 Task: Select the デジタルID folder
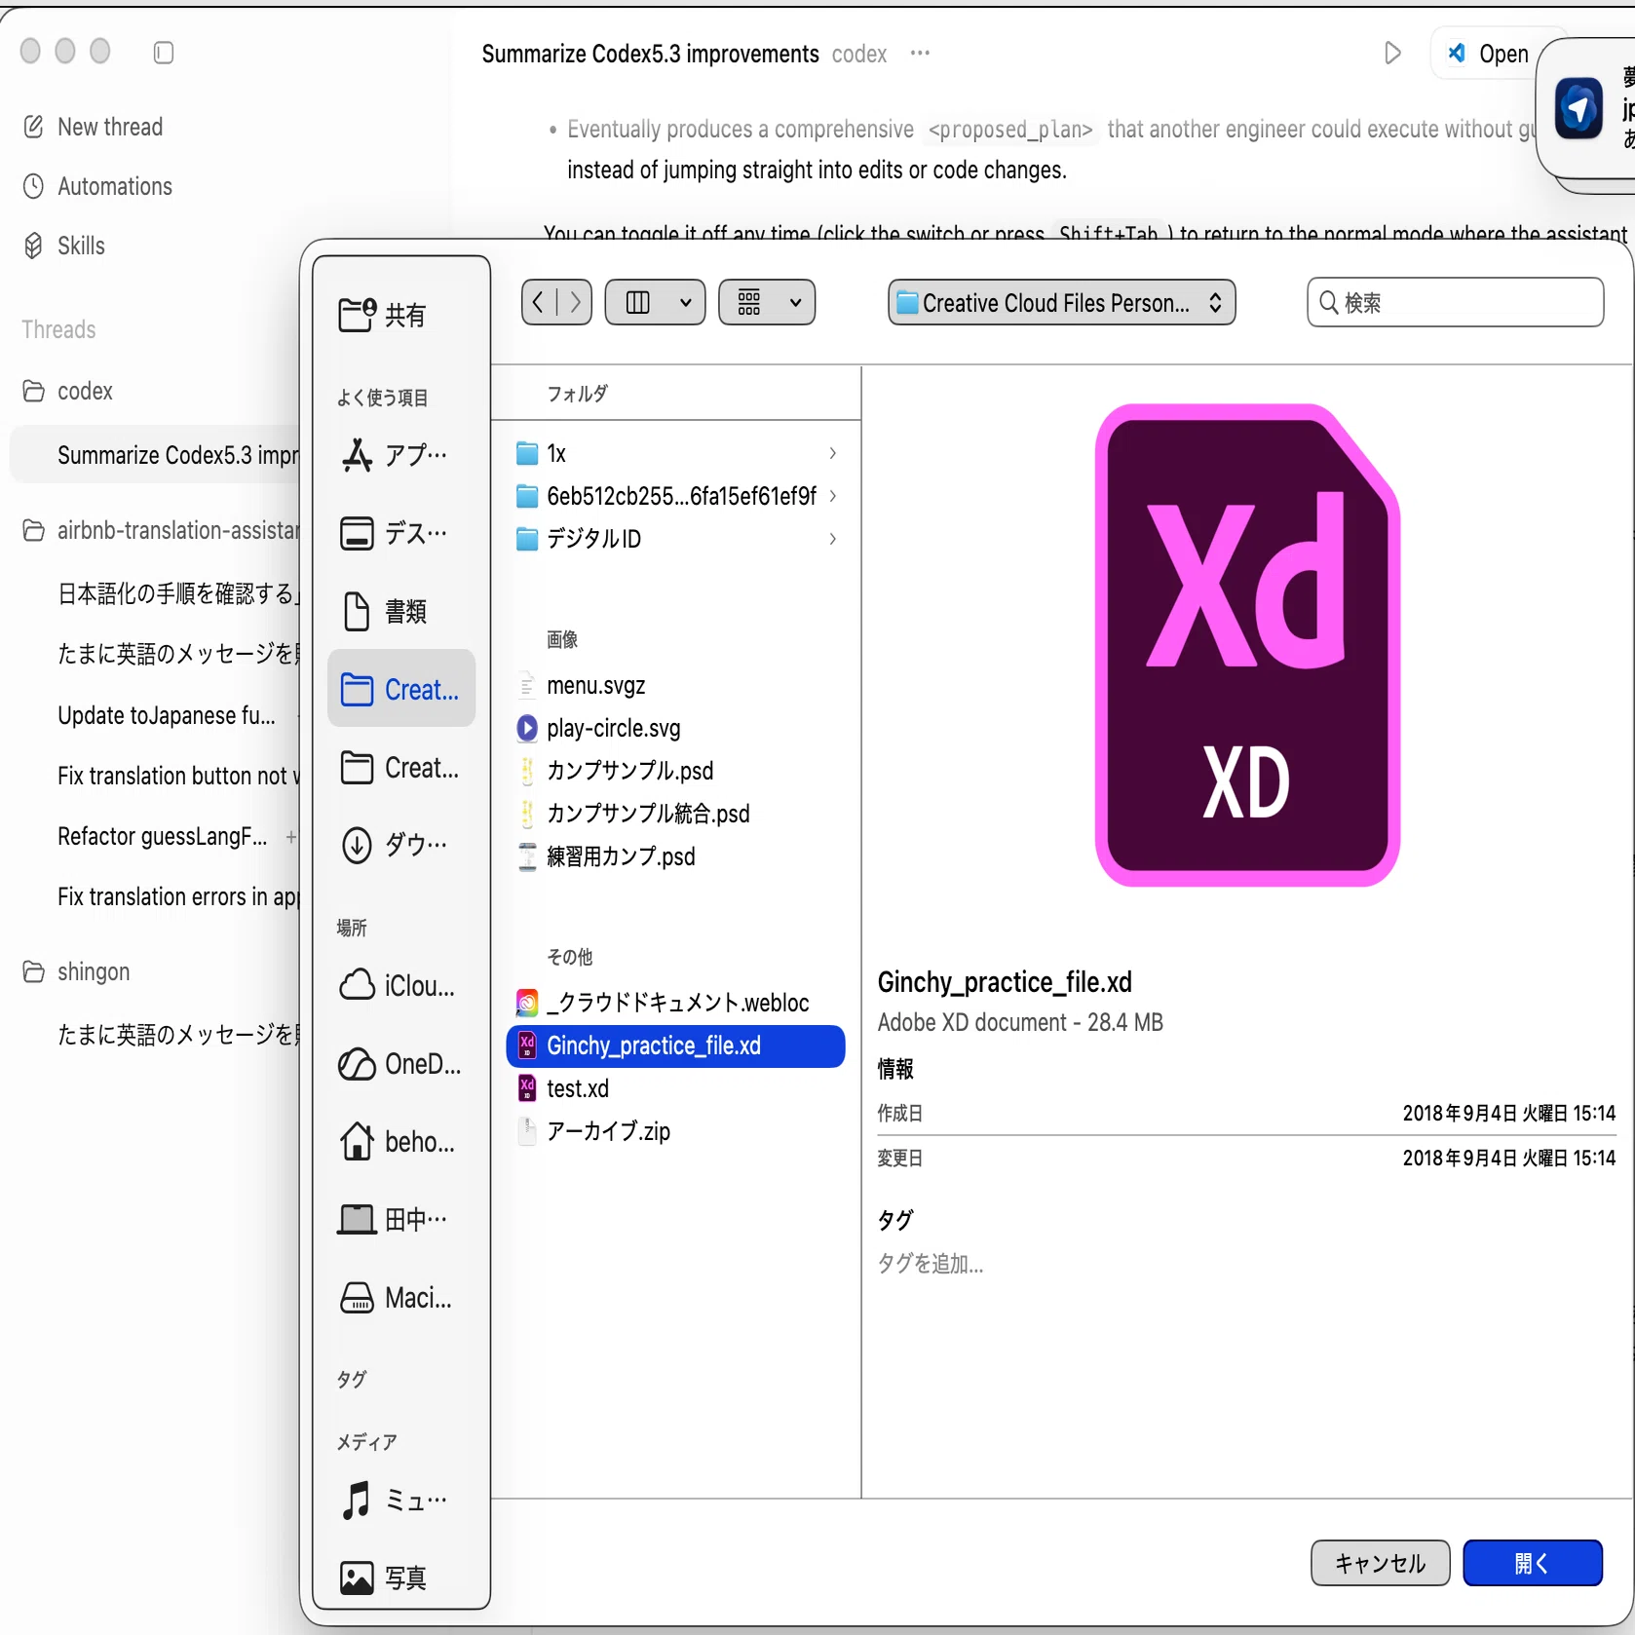tap(676, 539)
